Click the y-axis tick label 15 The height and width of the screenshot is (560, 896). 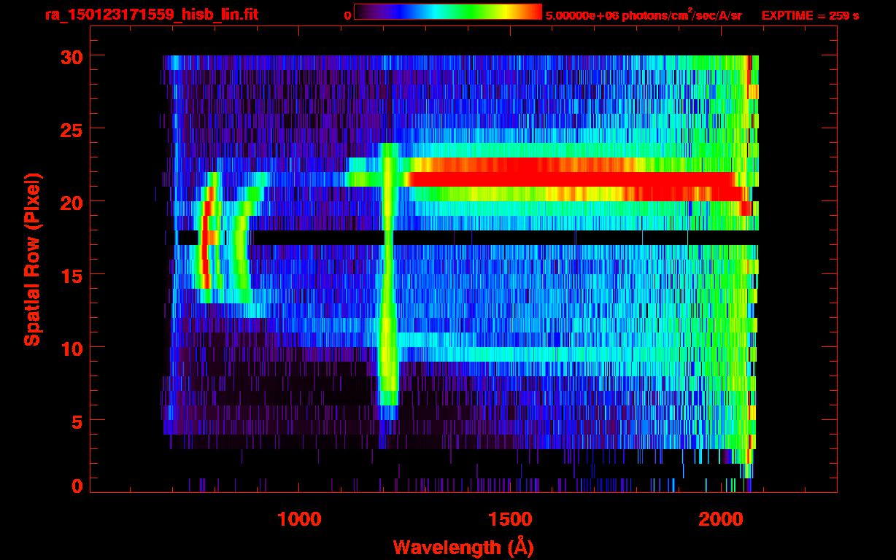(x=72, y=275)
